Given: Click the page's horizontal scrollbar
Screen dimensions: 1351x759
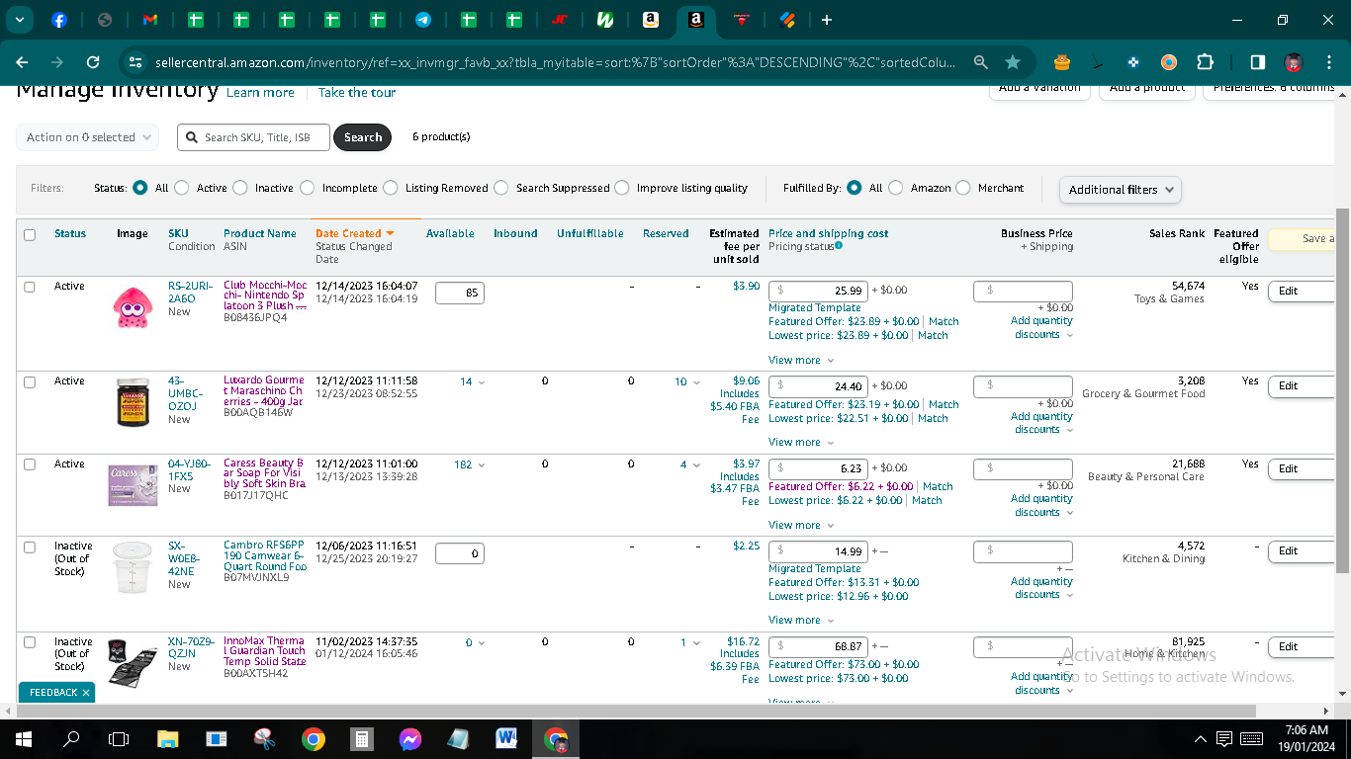Looking at the screenshot, I should tap(637, 711).
